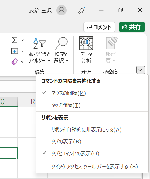Click the selected cell in column Q
The image size is (150, 179).
9,153
